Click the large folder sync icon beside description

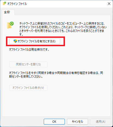pos(10,25)
